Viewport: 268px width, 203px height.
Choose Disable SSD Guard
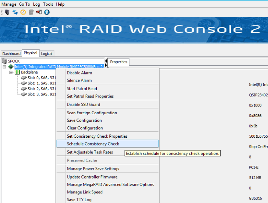pyautogui.click(x=107, y=105)
